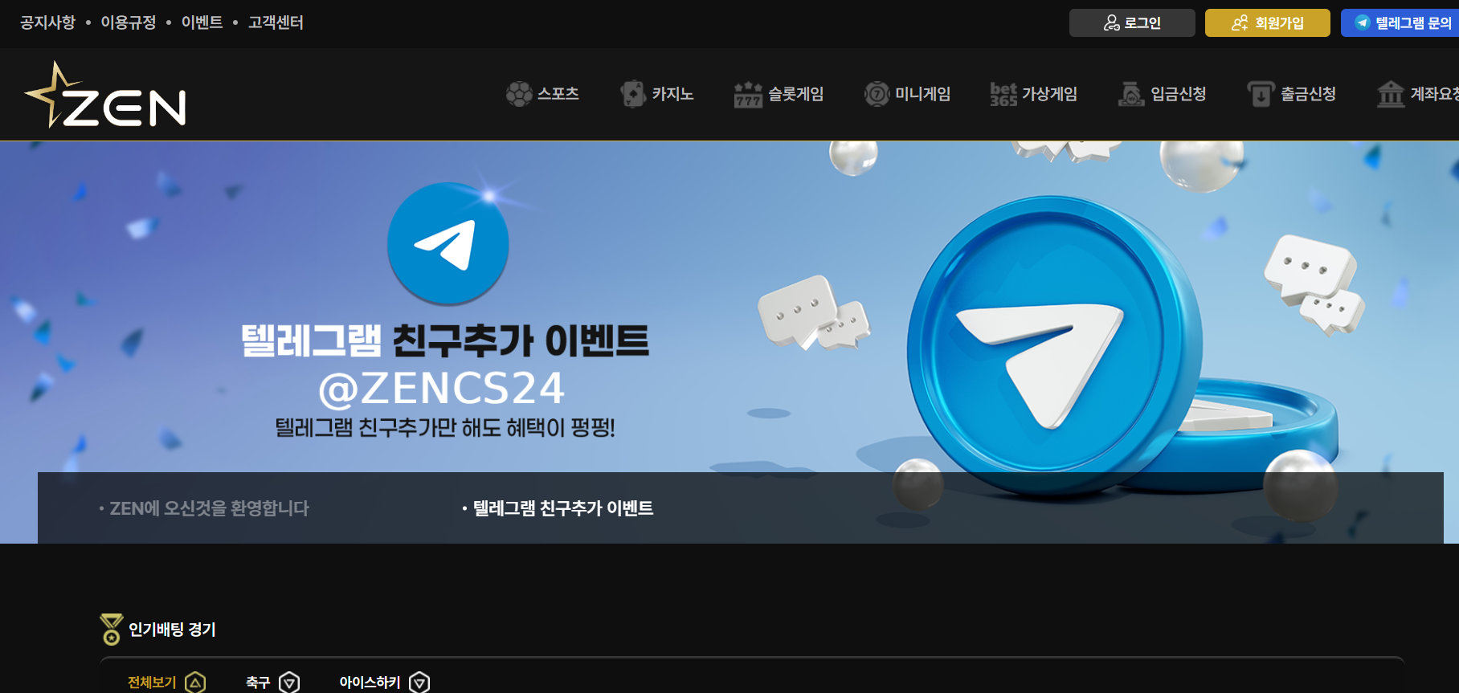Expand the 축구 down-arrow filter

point(289,683)
